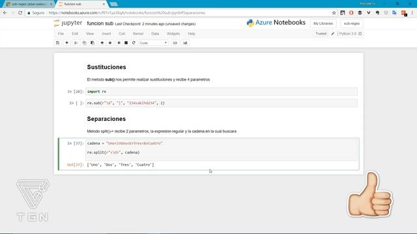Open the Kernel menu
Image resolution: width=417 pixels, height=234 pixels.
[x=138, y=34]
